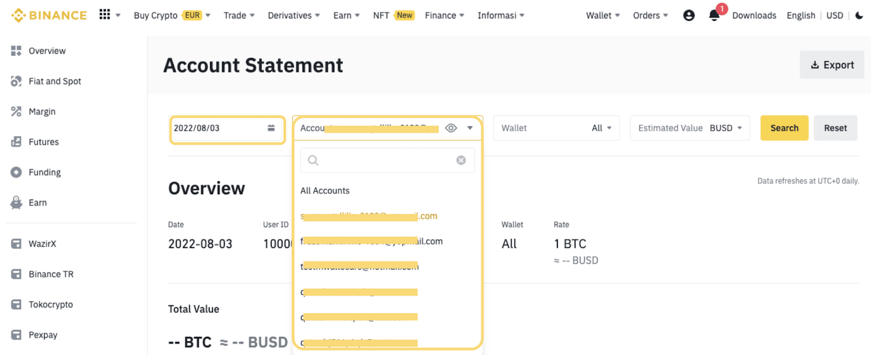Click the Reset button
Screen dimensions: 871x355
click(835, 128)
